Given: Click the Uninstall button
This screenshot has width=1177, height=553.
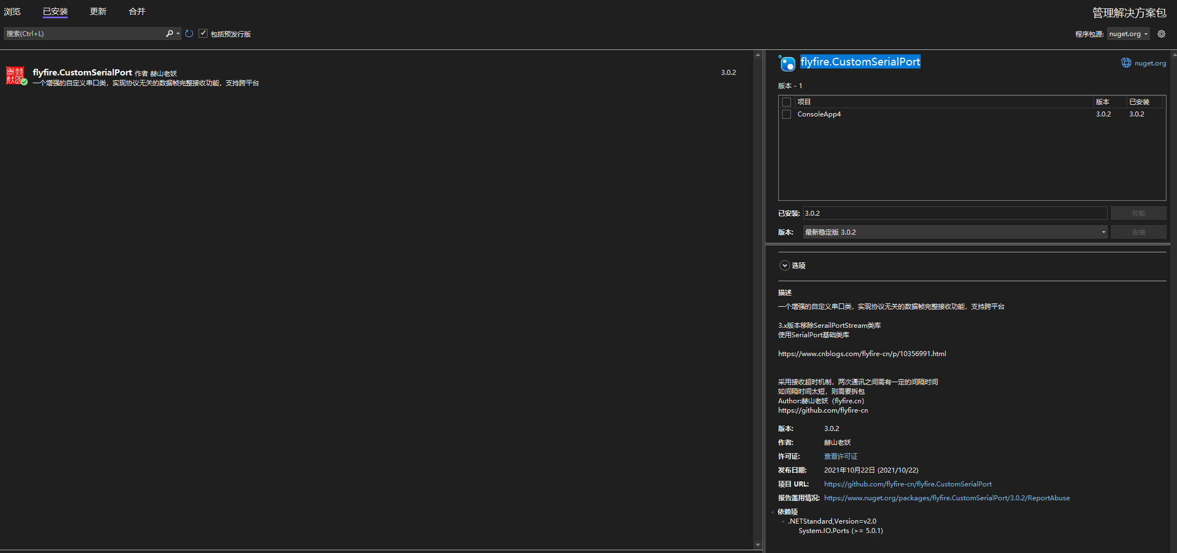Looking at the screenshot, I should 1138,214.
